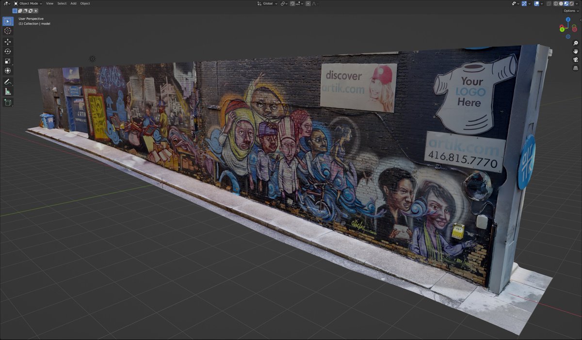Set selection mode to intersect
The image size is (582, 340).
pos(36,10)
